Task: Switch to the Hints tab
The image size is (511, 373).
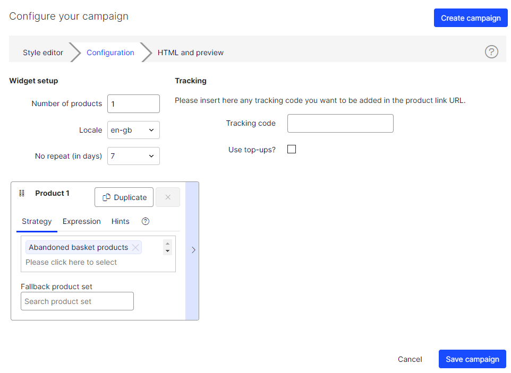Action: click(x=120, y=221)
